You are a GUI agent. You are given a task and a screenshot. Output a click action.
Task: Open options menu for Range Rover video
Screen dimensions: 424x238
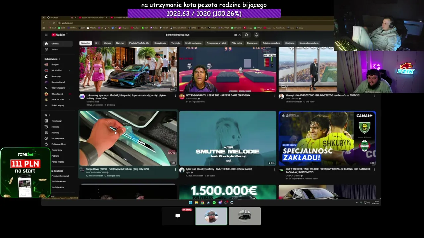tap(175, 169)
